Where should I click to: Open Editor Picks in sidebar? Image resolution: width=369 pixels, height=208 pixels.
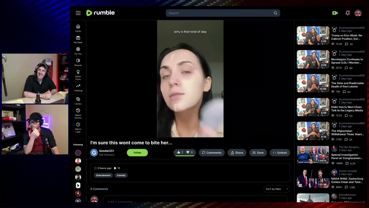coord(78,75)
